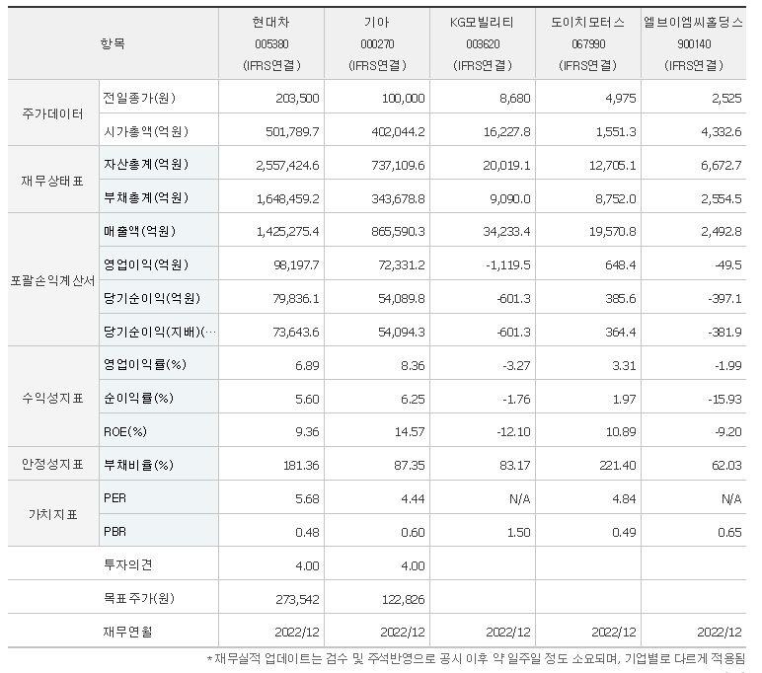The width and height of the screenshot is (762, 673).
Task: Select the 안정성지표 category cell
Action: click(x=53, y=465)
